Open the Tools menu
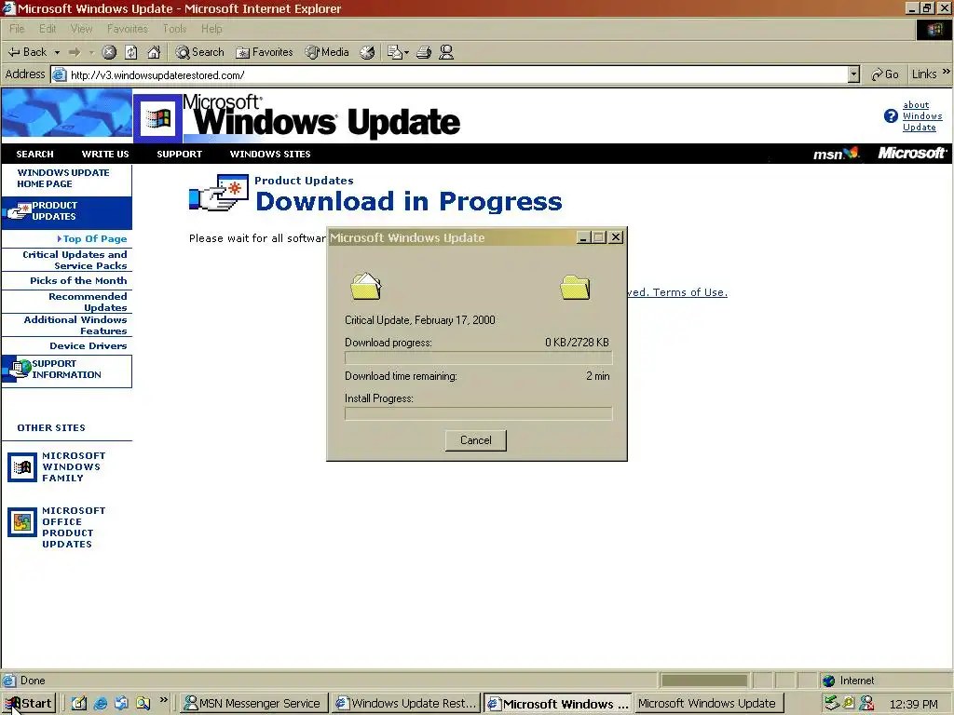Image resolution: width=954 pixels, height=715 pixels. pos(174,29)
